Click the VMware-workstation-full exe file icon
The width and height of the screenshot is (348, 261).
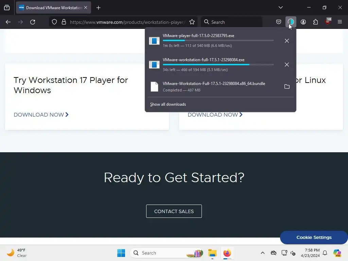[x=154, y=65]
